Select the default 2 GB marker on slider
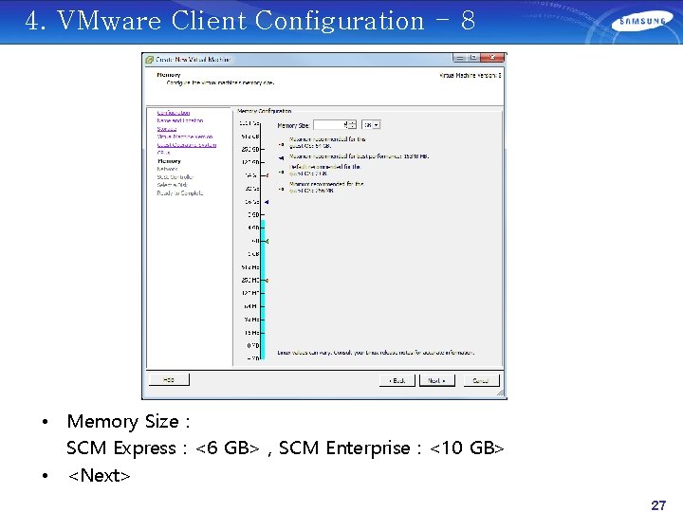This screenshot has width=683, height=512. tap(267, 241)
